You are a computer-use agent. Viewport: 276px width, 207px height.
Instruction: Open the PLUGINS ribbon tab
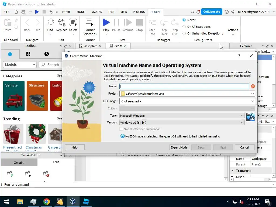(x=139, y=12)
